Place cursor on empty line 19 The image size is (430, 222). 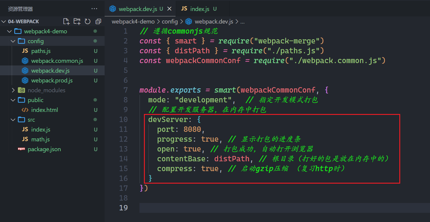click(285, 208)
